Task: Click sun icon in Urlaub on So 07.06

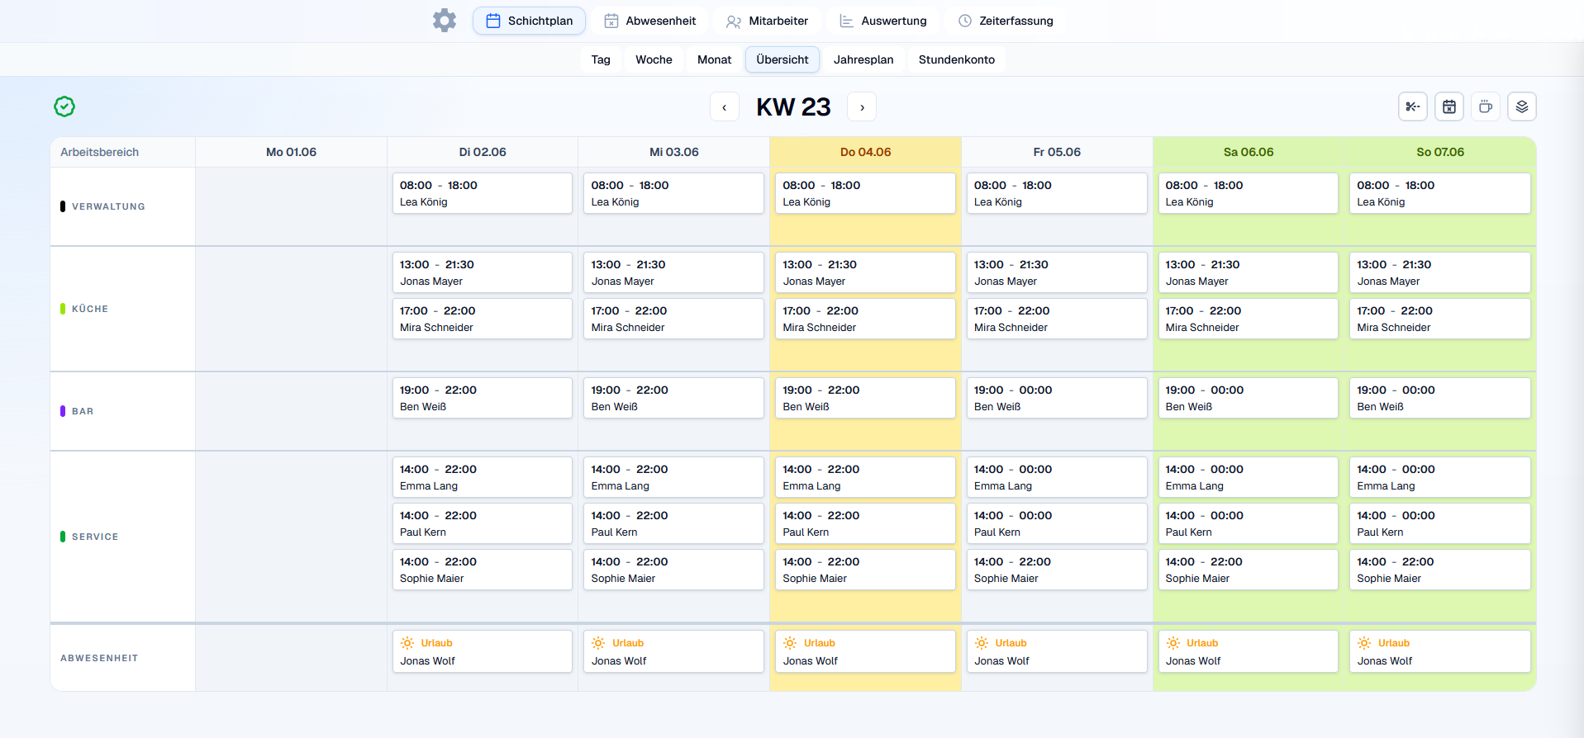Action: [1364, 643]
